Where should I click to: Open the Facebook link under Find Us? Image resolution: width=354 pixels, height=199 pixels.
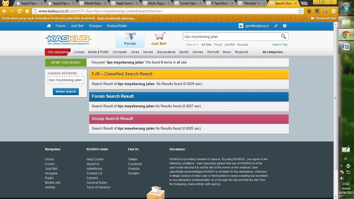pyautogui.click(x=135, y=164)
